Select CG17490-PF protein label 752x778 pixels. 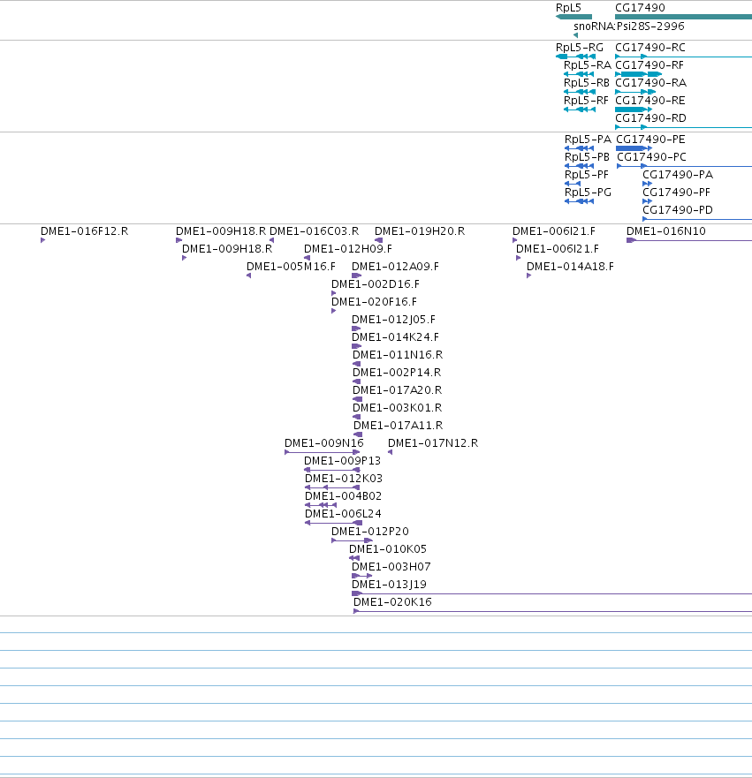point(677,192)
